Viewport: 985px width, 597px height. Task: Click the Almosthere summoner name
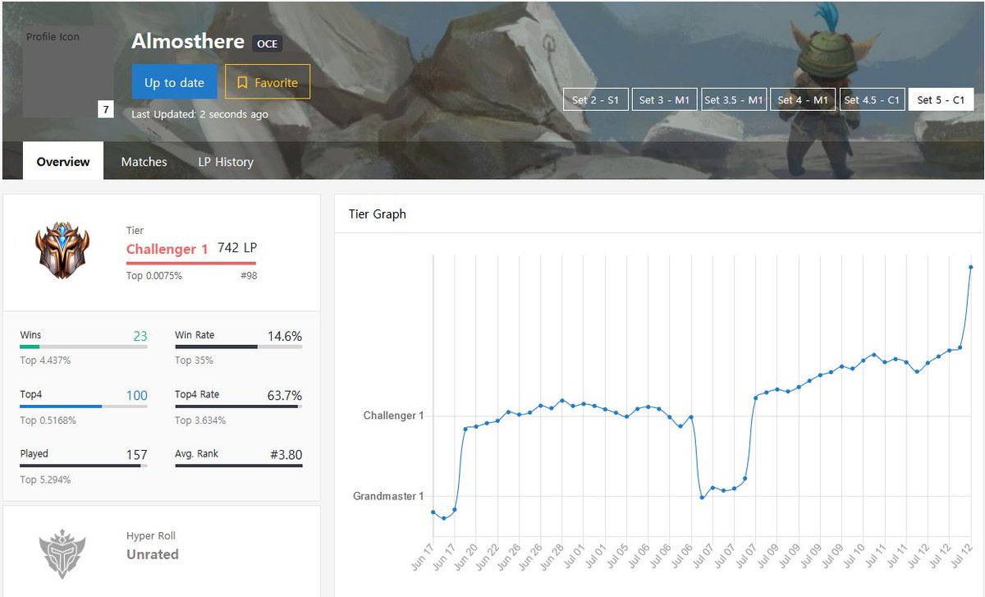coord(188,41)
